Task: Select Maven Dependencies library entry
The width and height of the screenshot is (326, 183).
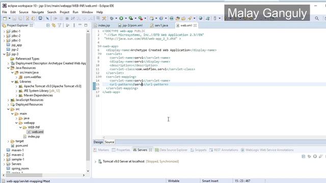Action: 36,96
